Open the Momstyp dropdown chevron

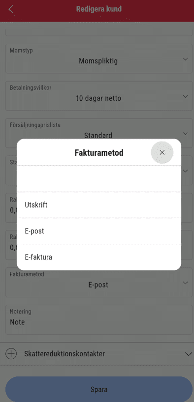coord(185,59)
